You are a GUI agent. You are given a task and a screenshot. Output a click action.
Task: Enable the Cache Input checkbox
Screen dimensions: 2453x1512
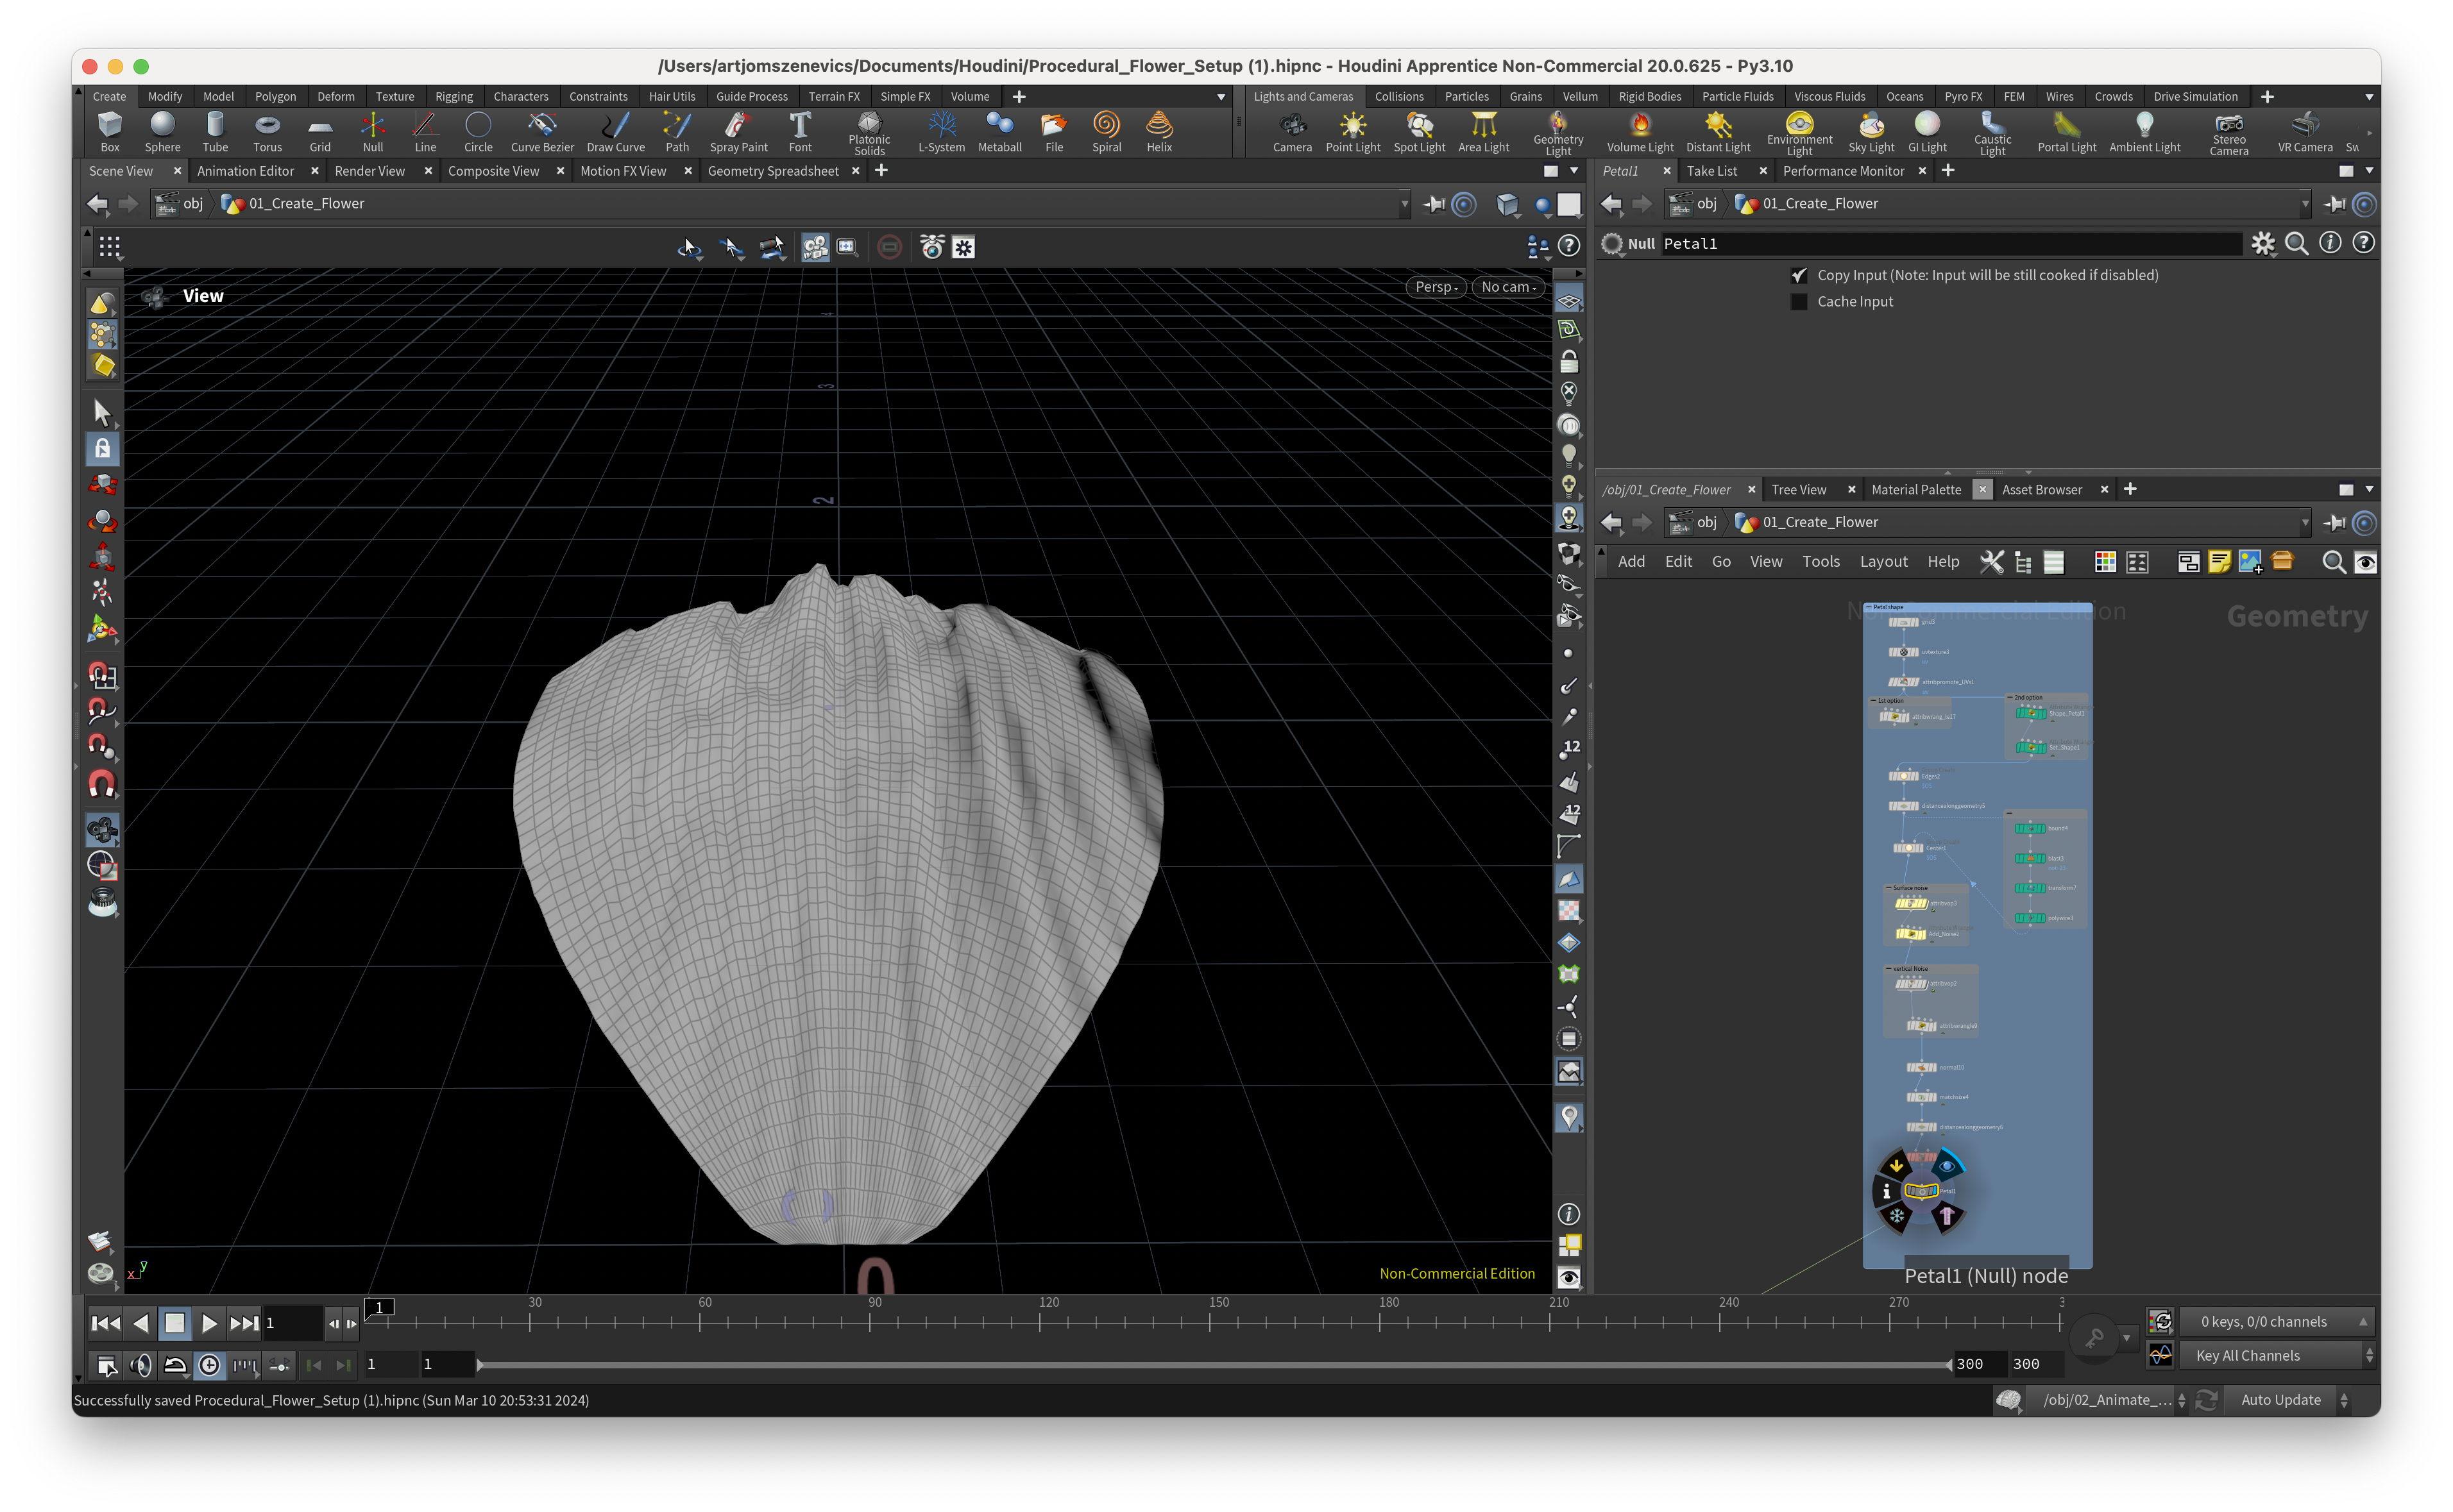1799,302
